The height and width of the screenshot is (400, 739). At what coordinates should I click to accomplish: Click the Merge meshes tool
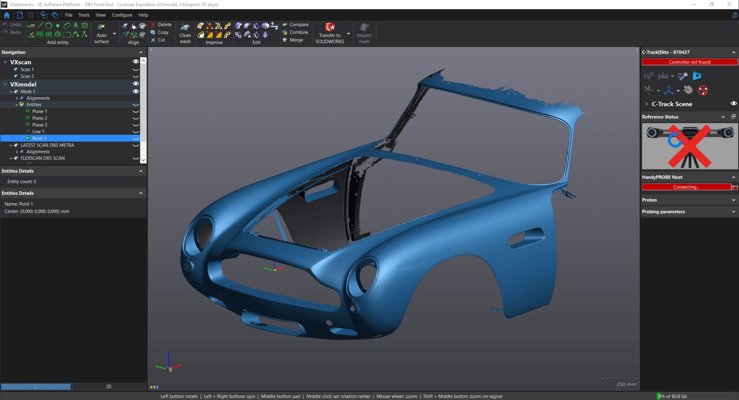point(293,40)
